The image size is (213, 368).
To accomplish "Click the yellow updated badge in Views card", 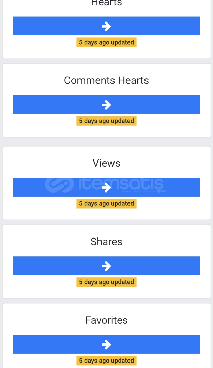I will point(106,203).
